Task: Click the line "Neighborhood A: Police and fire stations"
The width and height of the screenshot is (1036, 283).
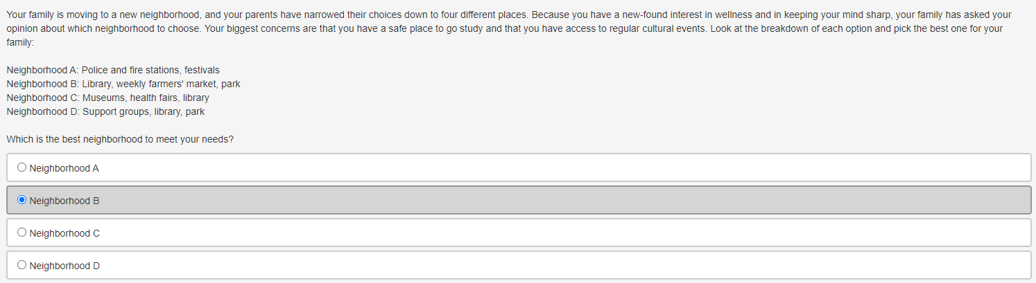Action: pyautogui.click(x=113, y=70)
